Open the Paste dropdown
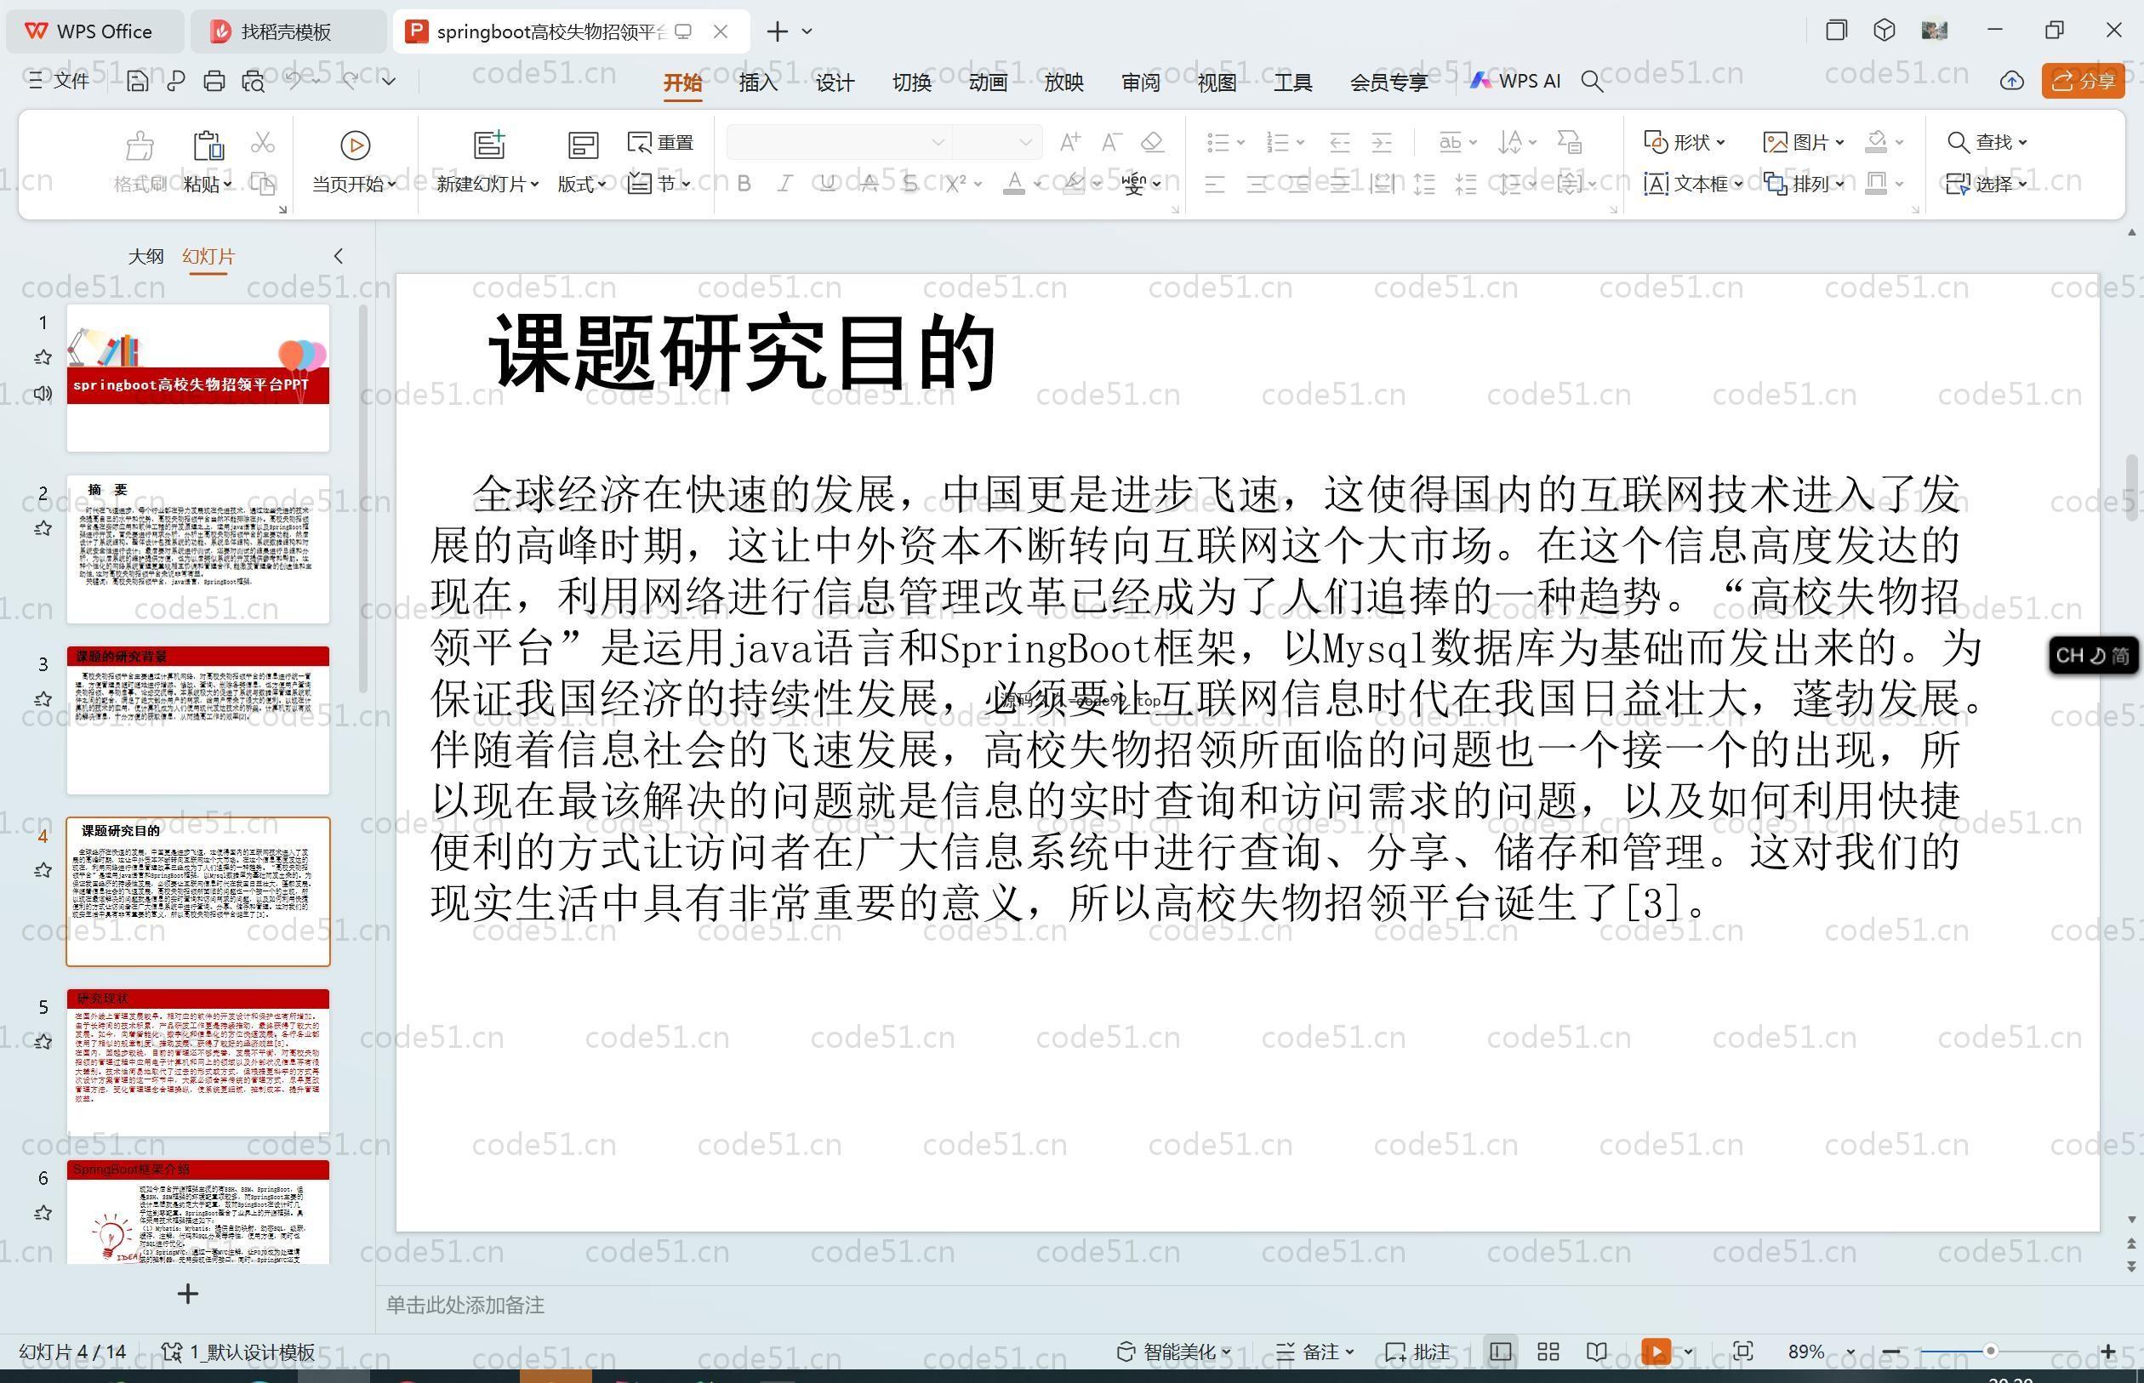 coord(208,184)
